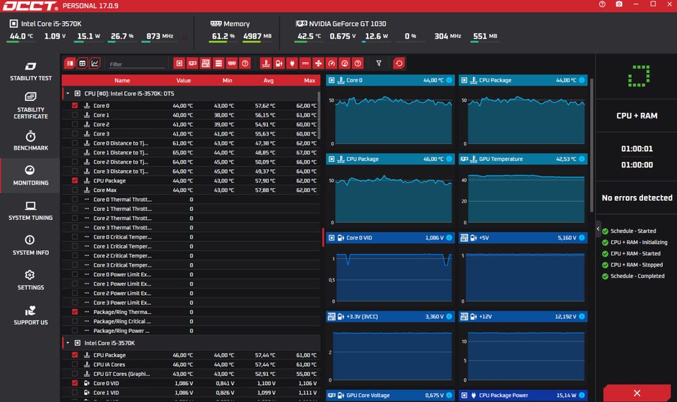The height and width of the screenshot is (402, 677).
Task: Uncheck the Core 0 VID checkbox
Action: coord(75,383)
